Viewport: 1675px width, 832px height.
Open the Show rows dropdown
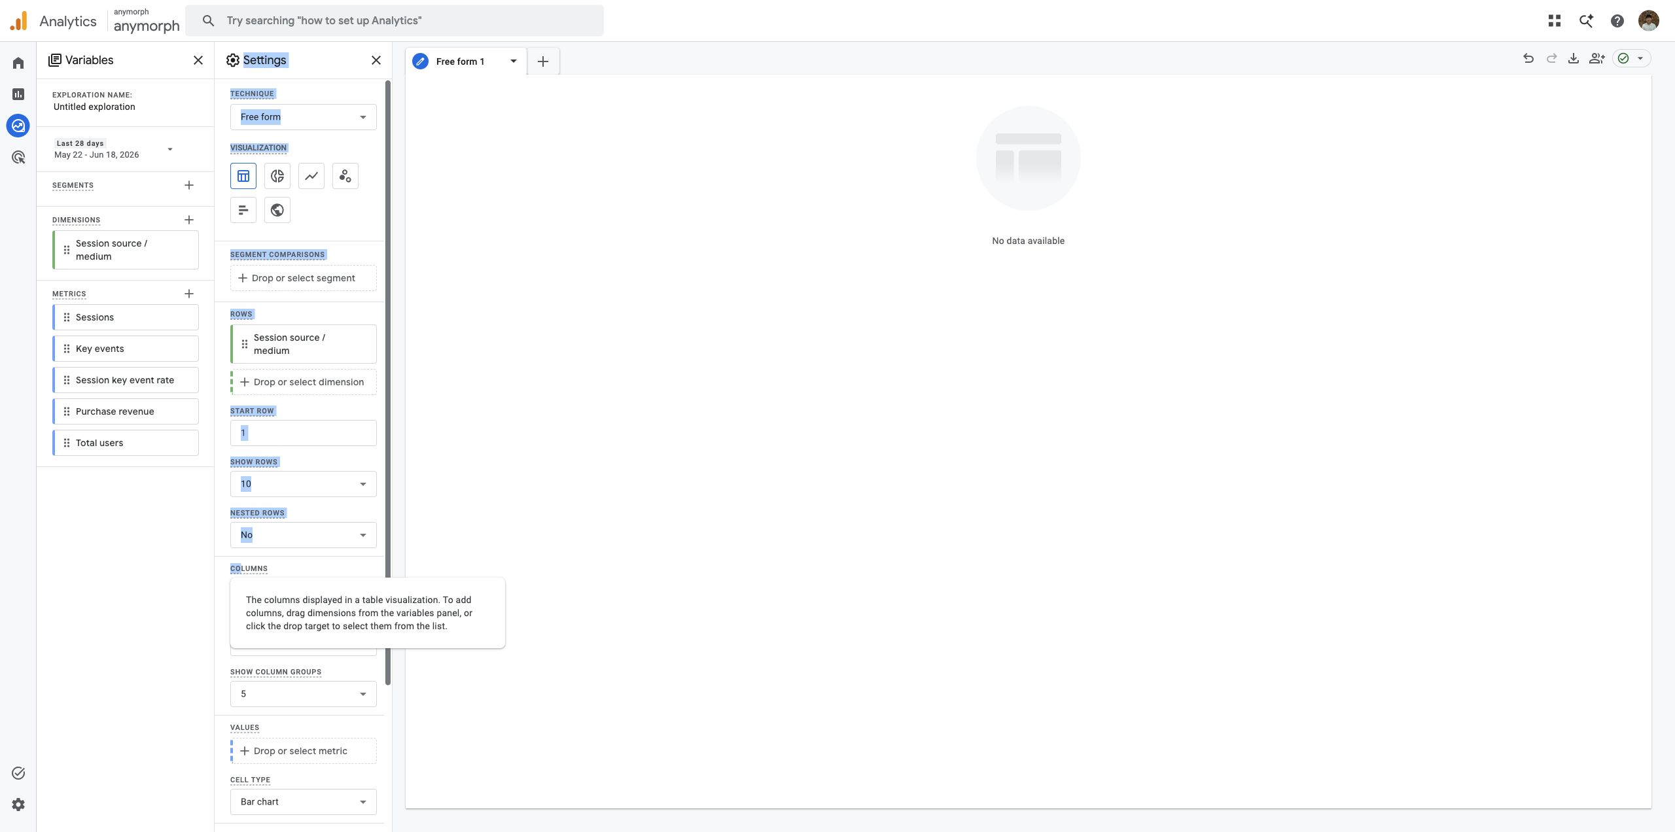pyautogui.click(x=304, y=484)
